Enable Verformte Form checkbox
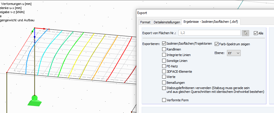 164,100
